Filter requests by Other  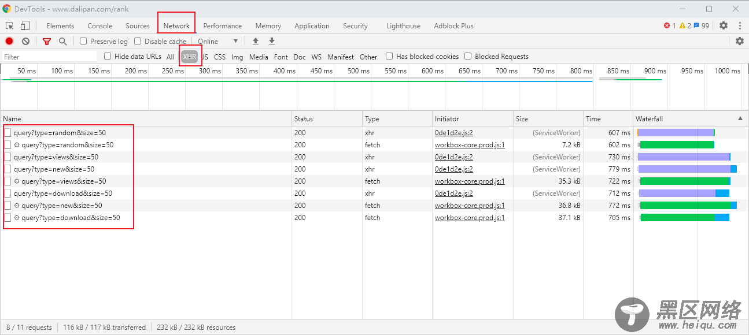(x=368, y=57)
